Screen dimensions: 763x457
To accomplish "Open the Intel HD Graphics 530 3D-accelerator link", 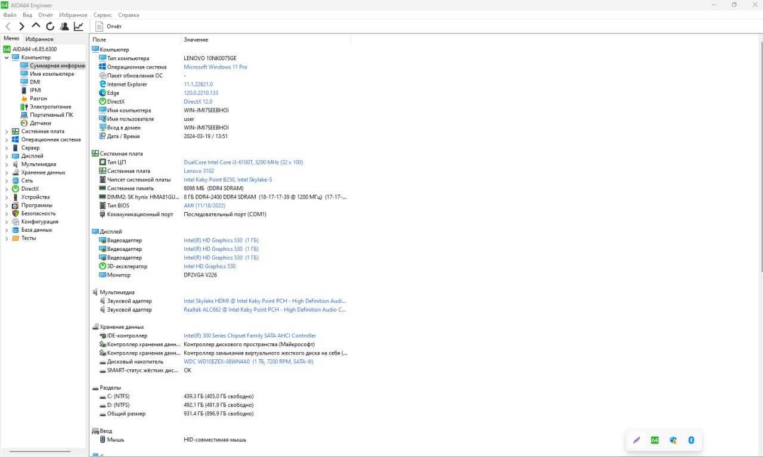I will click(210, 266).
